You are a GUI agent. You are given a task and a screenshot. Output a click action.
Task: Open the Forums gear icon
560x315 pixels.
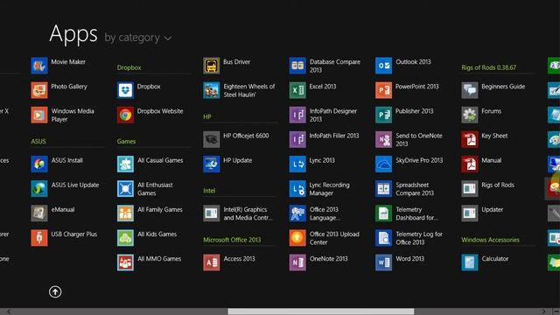tap(470, 115)
